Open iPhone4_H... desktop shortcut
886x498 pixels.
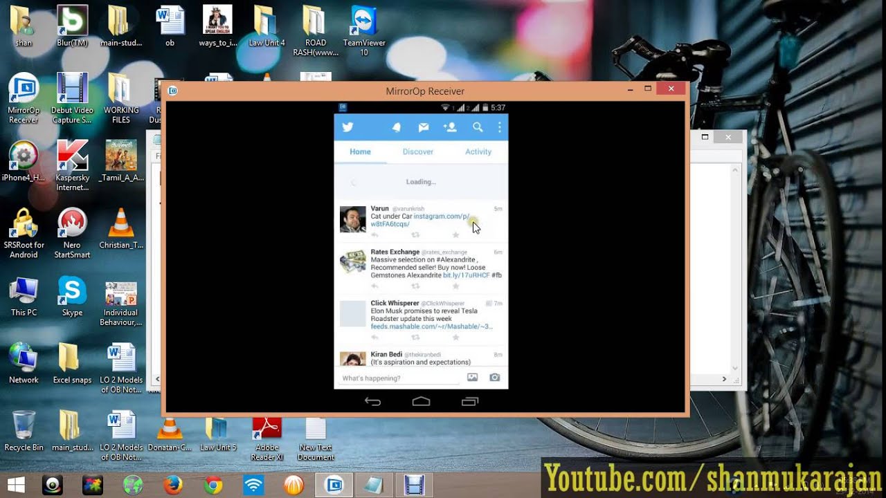click(x=24, y=161)
